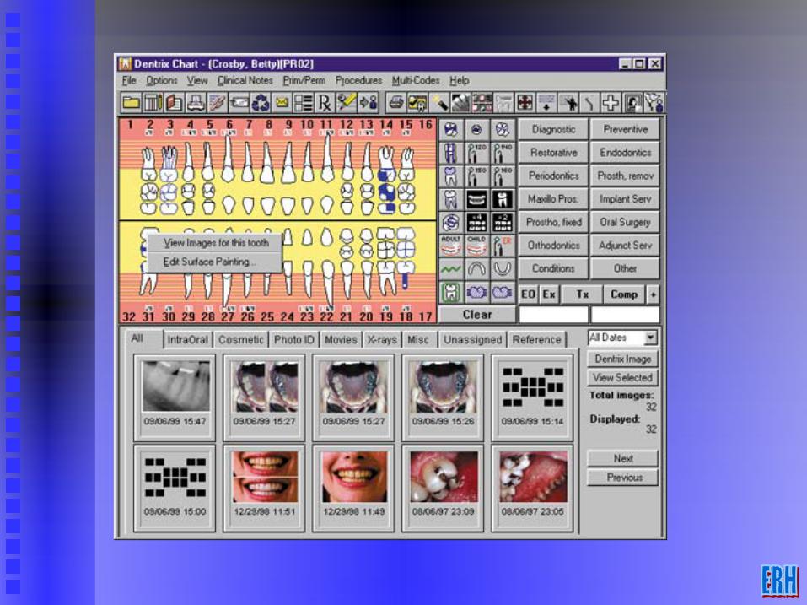Viewport: 807px width, 605px height.
Task: Select the x-ray thumbnail dated 09/06/99 15:47
Action: 175,397
